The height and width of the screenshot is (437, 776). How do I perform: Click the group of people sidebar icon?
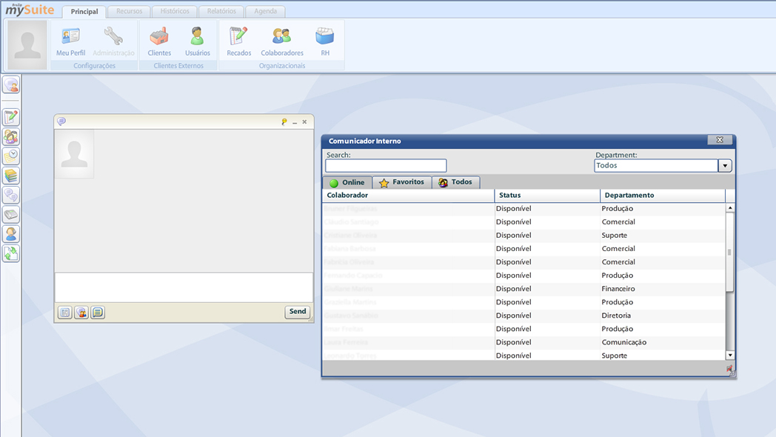point(11,136)
